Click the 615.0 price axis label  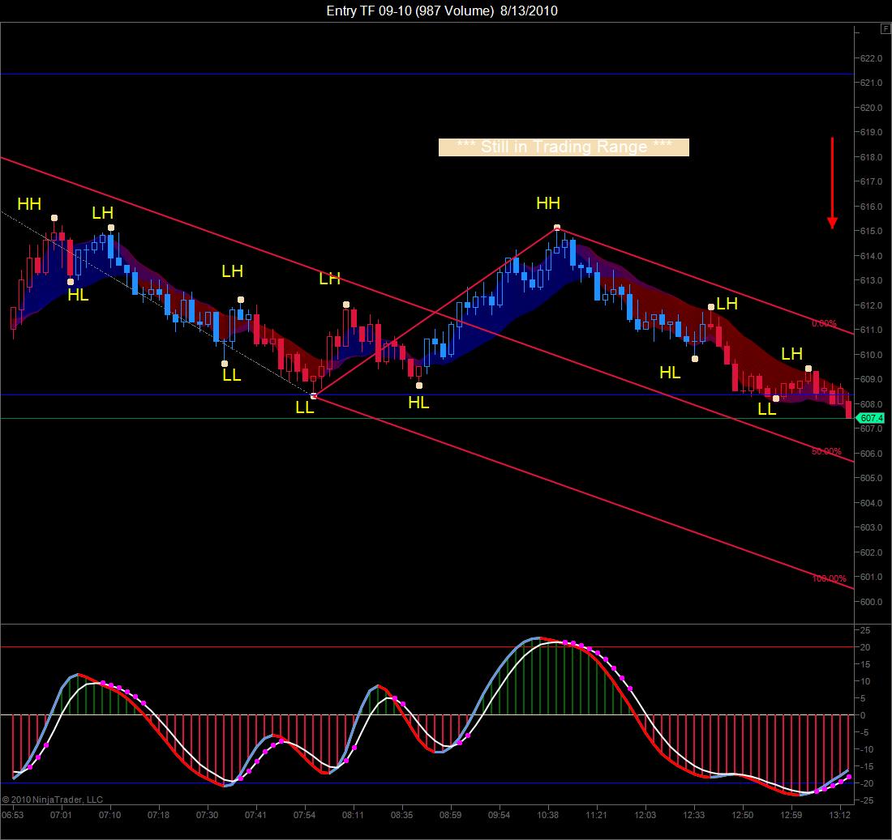(871, 232)
